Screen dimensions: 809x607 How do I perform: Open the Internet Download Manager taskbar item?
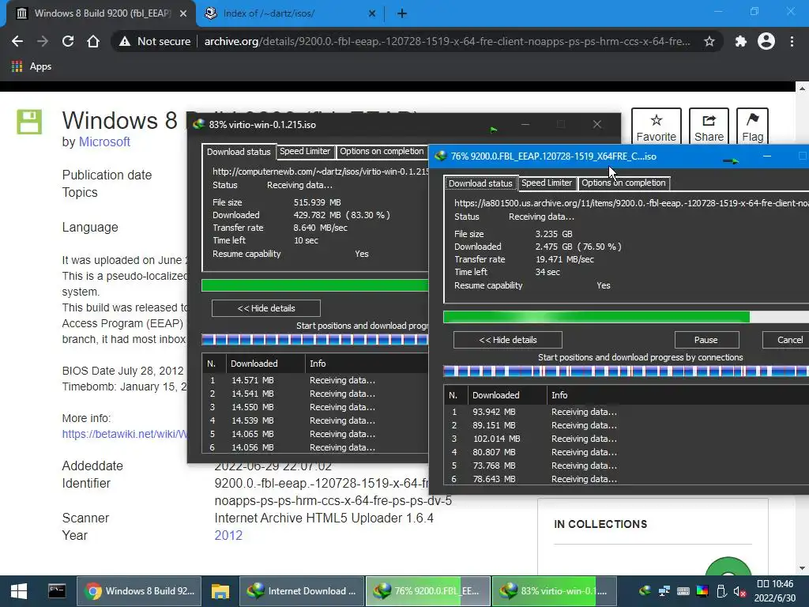(x=302, y=591)
